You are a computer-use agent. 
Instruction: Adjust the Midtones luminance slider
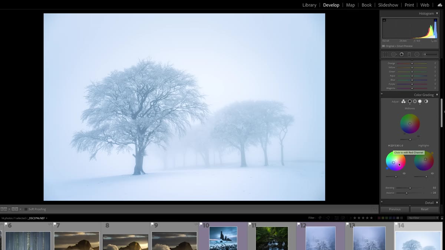click(410, 139)
